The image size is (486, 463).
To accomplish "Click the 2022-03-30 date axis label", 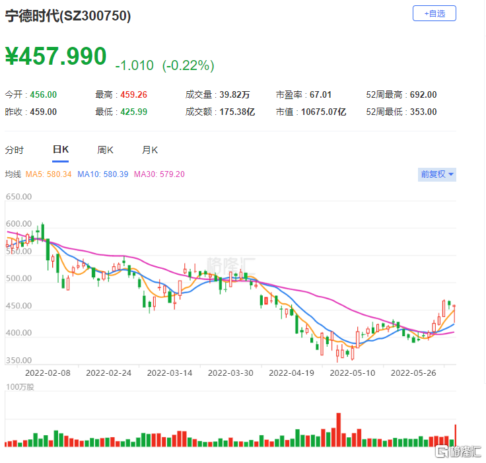I will tap(230, 373).
